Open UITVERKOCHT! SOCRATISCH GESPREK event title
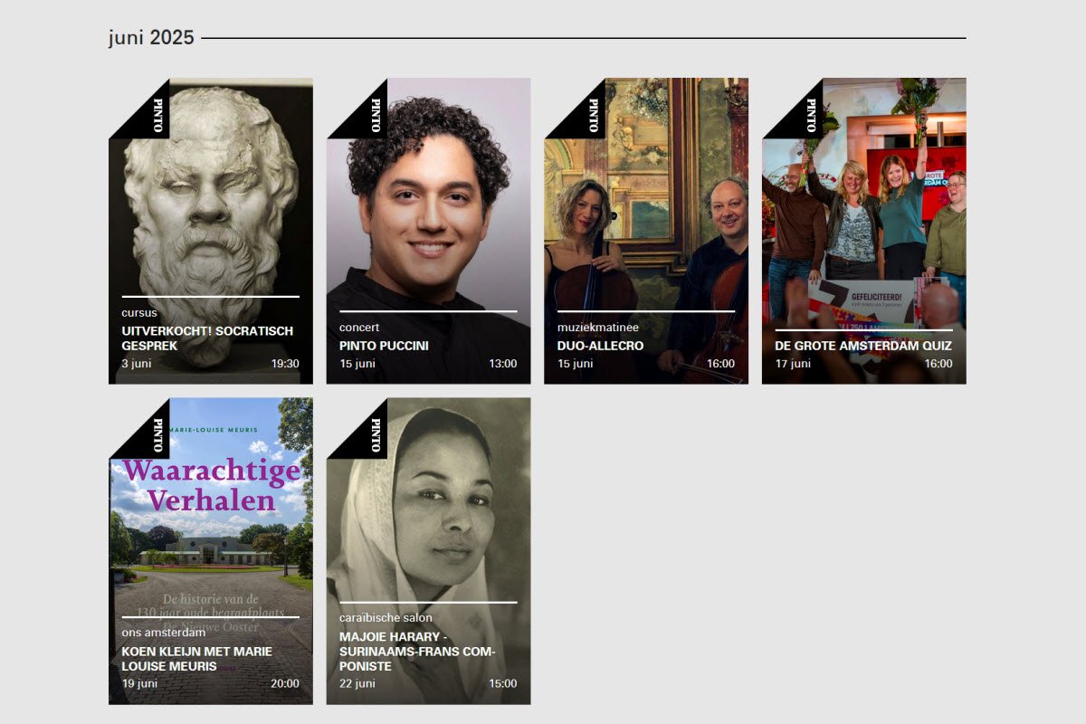This screenshot has height=724, width=1086. pyautogui.click(x=207, y=338)
